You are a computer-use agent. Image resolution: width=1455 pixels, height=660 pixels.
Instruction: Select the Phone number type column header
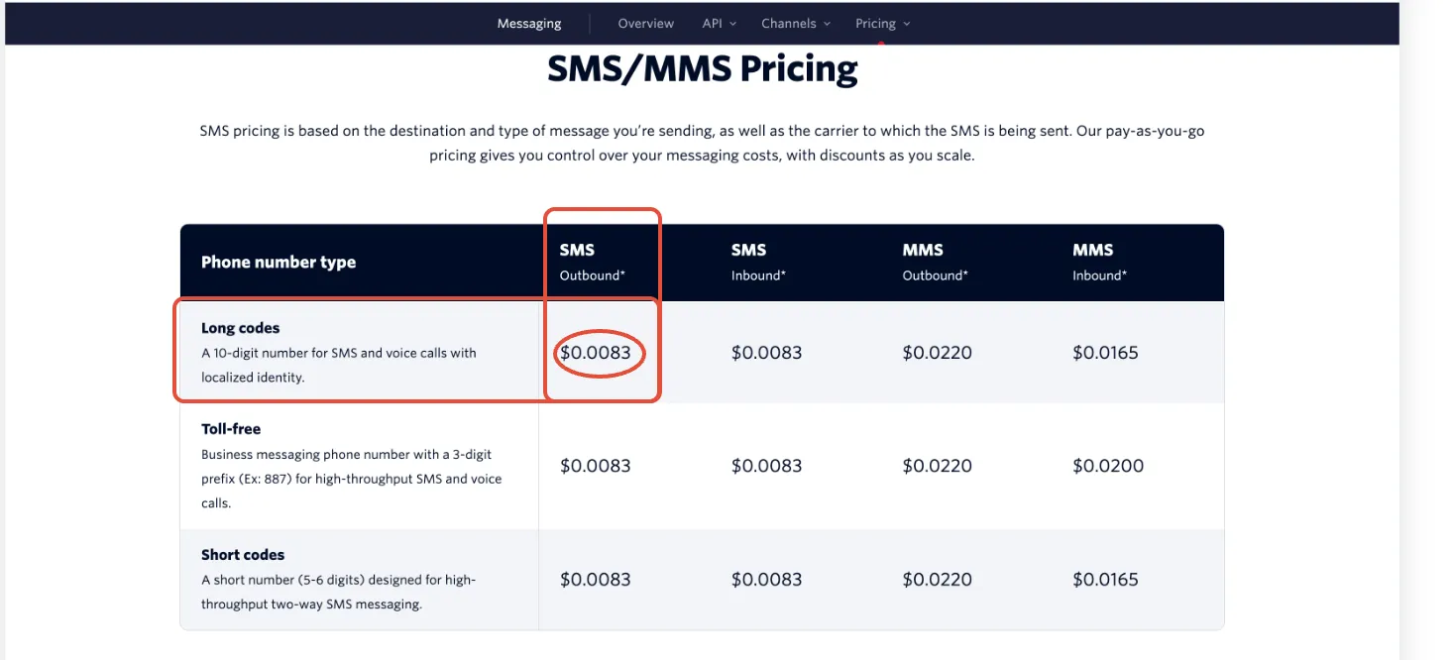tap(279, 263)
